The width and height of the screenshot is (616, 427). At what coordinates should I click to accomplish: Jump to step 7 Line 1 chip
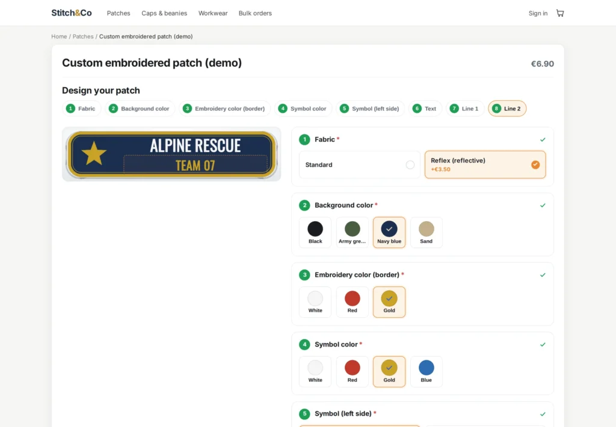tap(465, 109)
